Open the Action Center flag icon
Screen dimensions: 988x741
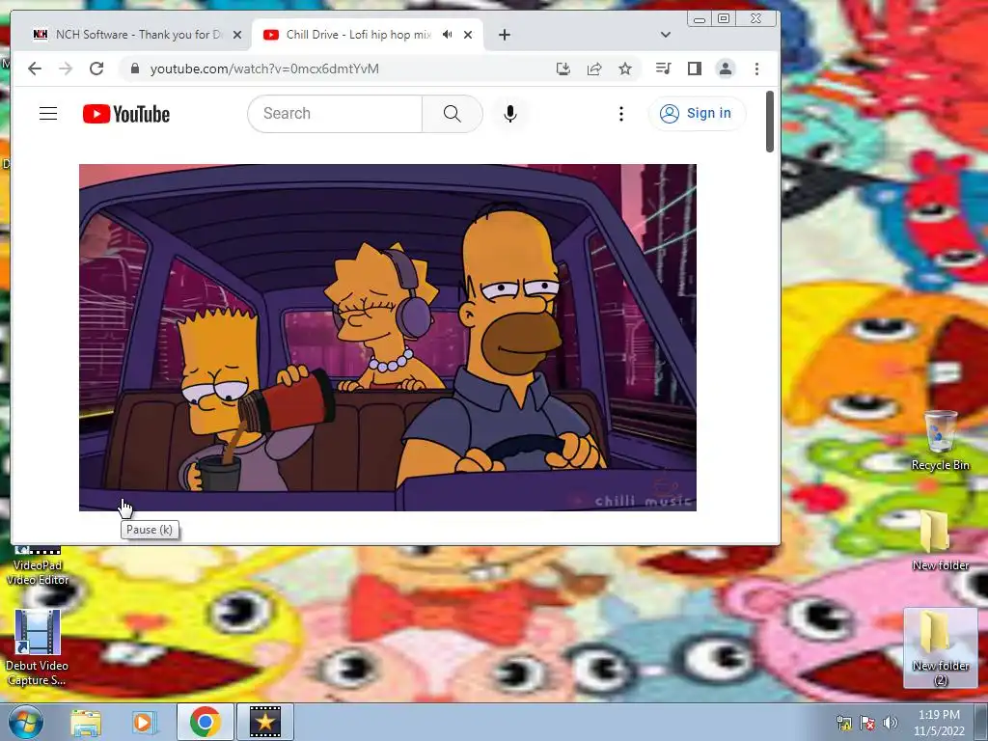867,723
